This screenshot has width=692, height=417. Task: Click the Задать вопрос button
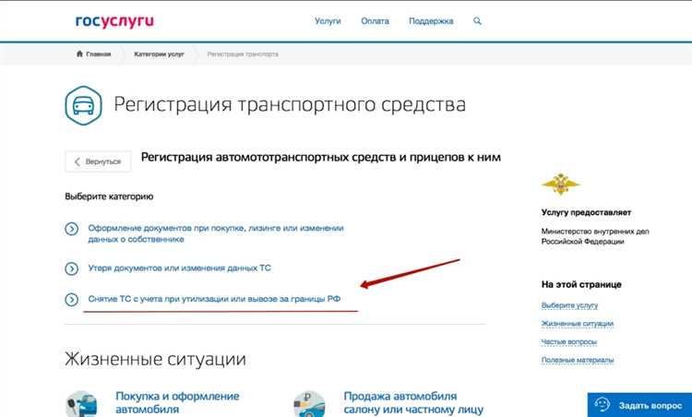pos(639,405)
